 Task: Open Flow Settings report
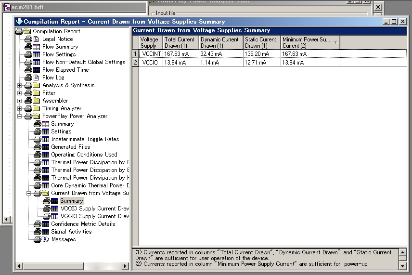[59, 54]
